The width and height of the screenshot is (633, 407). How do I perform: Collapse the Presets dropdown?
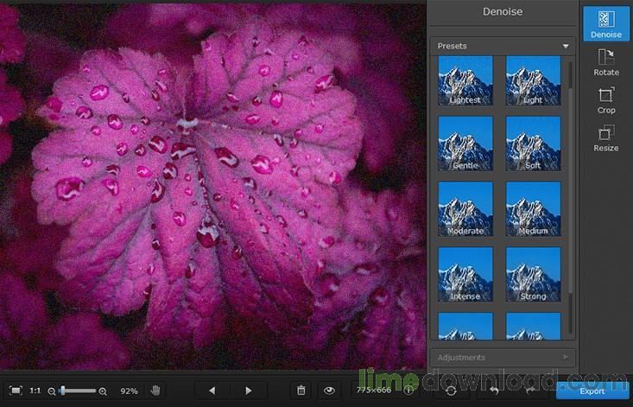click(x=566, y=46)
